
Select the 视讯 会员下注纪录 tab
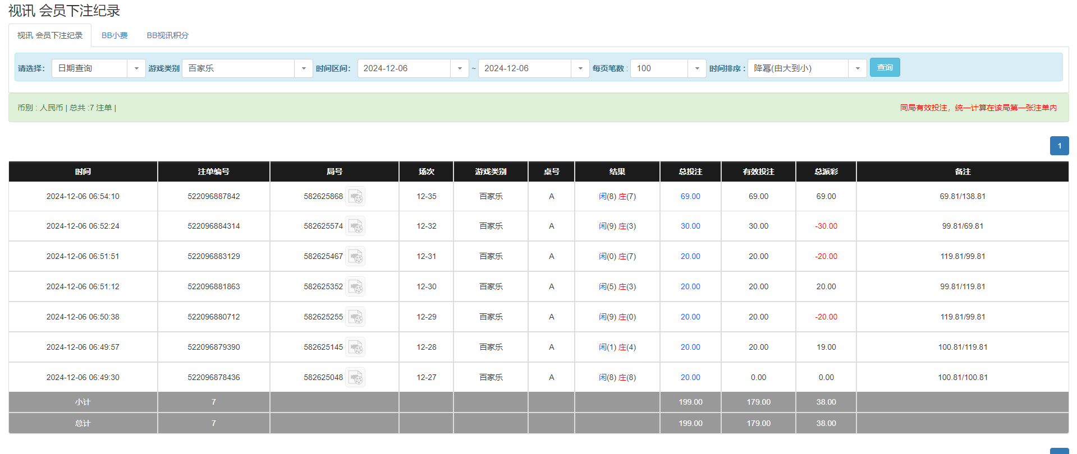[x=50, y=35]
